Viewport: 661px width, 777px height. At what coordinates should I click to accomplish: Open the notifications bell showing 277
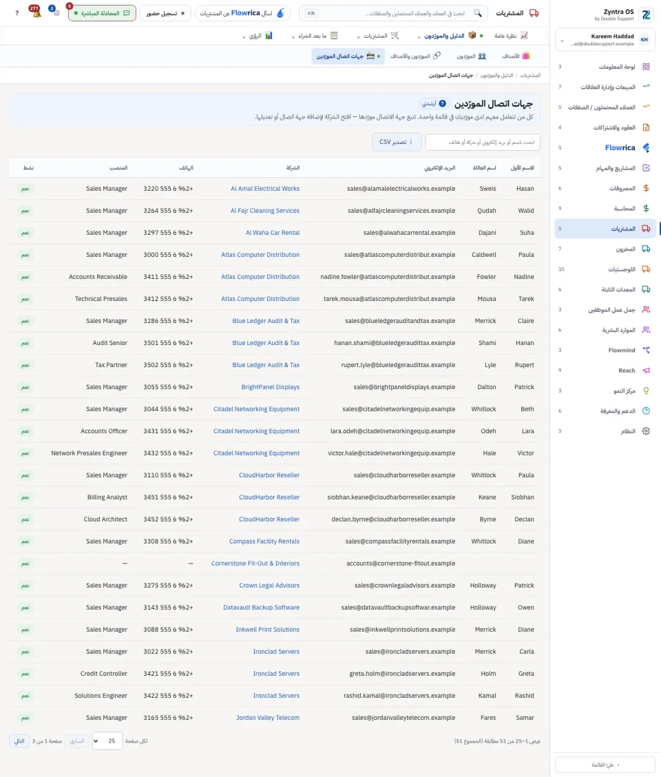[x=36, y=12]
